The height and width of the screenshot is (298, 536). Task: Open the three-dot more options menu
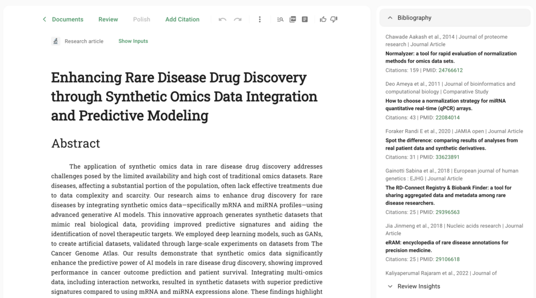(x=260, y=19)
